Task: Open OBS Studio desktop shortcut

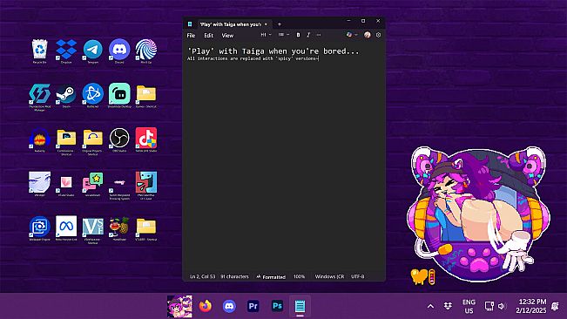Action: (119, 139)
